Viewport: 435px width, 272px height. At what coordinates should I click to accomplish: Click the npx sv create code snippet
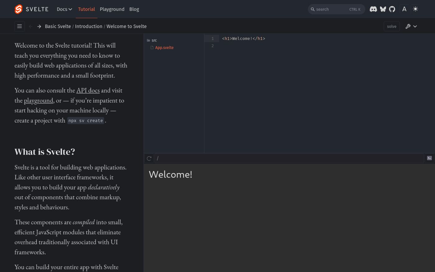[86, 121]
